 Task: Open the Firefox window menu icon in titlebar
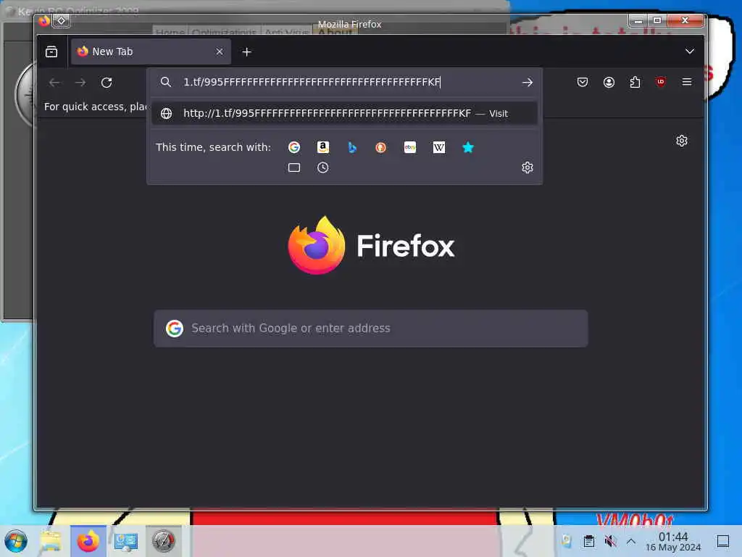point(44,21)
